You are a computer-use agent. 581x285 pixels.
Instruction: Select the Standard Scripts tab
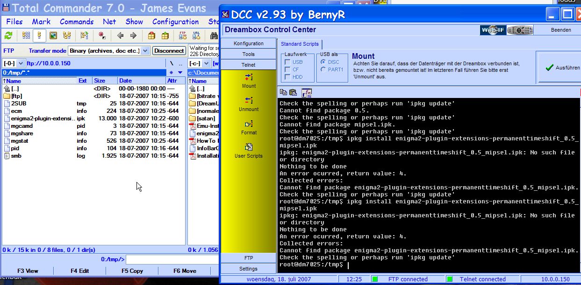point(299,44)
